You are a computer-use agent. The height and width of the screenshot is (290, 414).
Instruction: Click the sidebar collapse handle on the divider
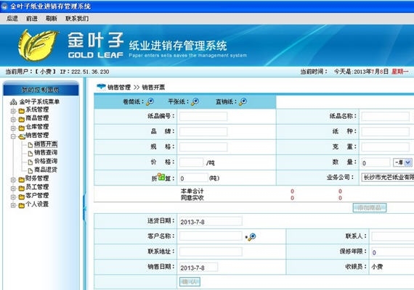84,208
